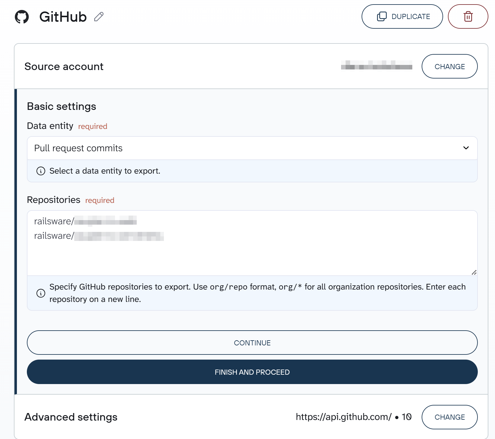
Task: Open the Data entity dropdown
Action: coord(252,148)
